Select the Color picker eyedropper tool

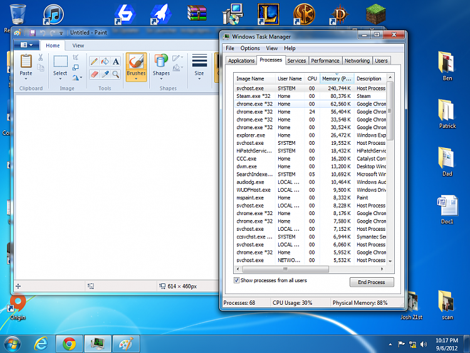(105, 74)
